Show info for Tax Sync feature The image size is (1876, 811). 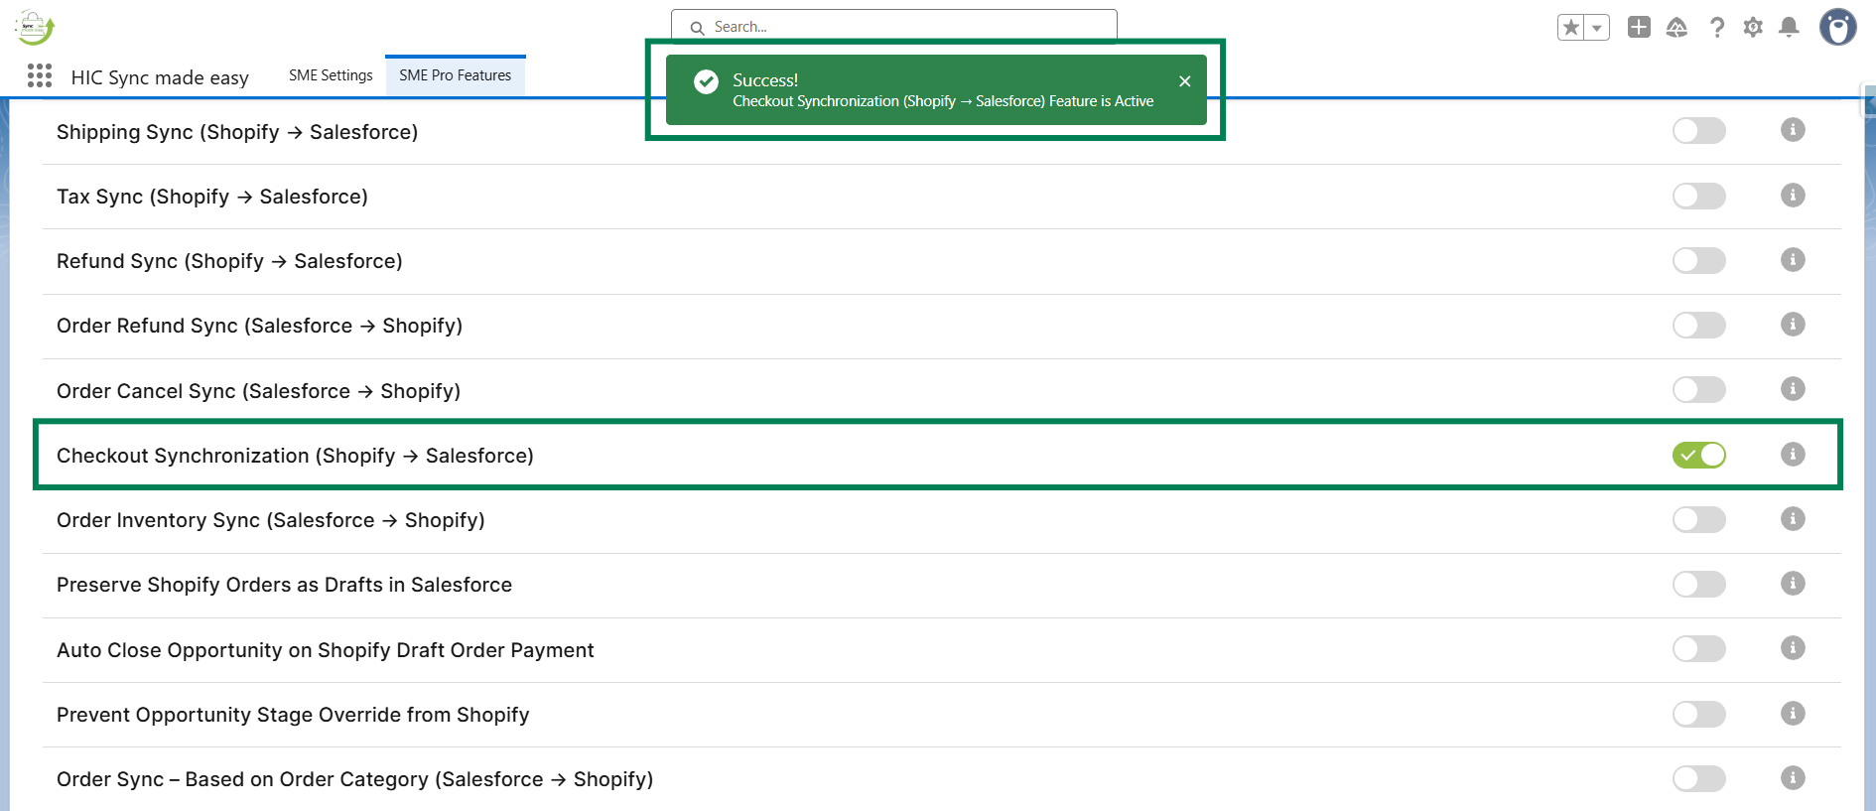[1792, 196]
